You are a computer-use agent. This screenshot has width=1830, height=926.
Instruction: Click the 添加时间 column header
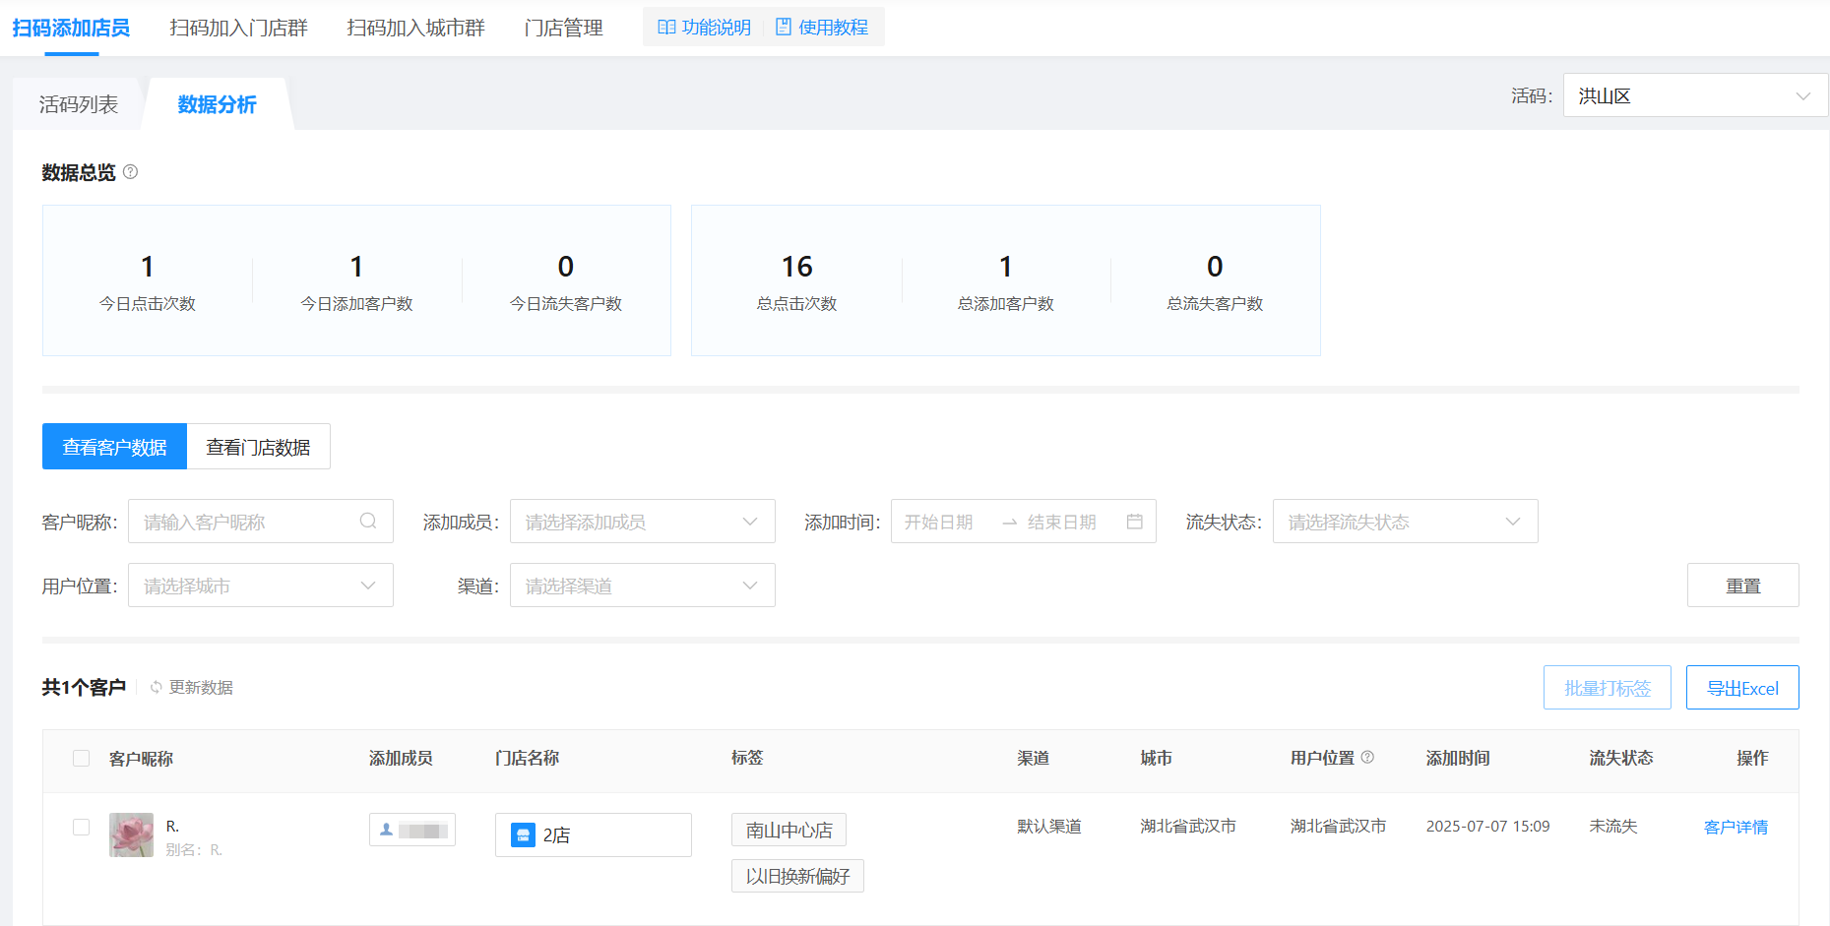pyautogui.click(x=1458, y=759)
